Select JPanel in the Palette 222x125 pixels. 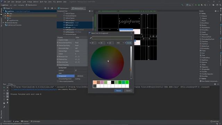[x=203, y=20]
